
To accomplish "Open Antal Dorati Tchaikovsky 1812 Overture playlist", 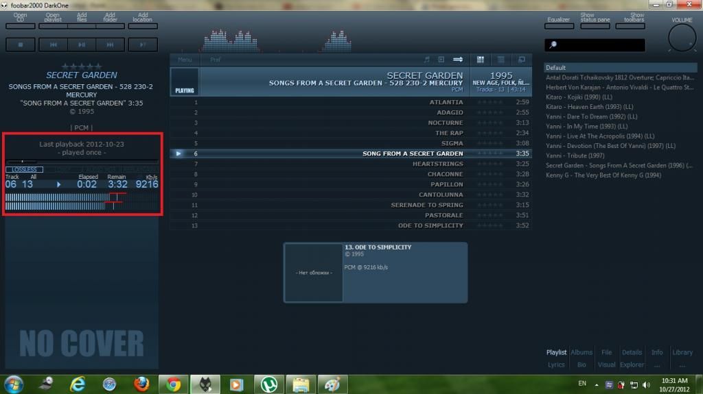I will 620,77.
